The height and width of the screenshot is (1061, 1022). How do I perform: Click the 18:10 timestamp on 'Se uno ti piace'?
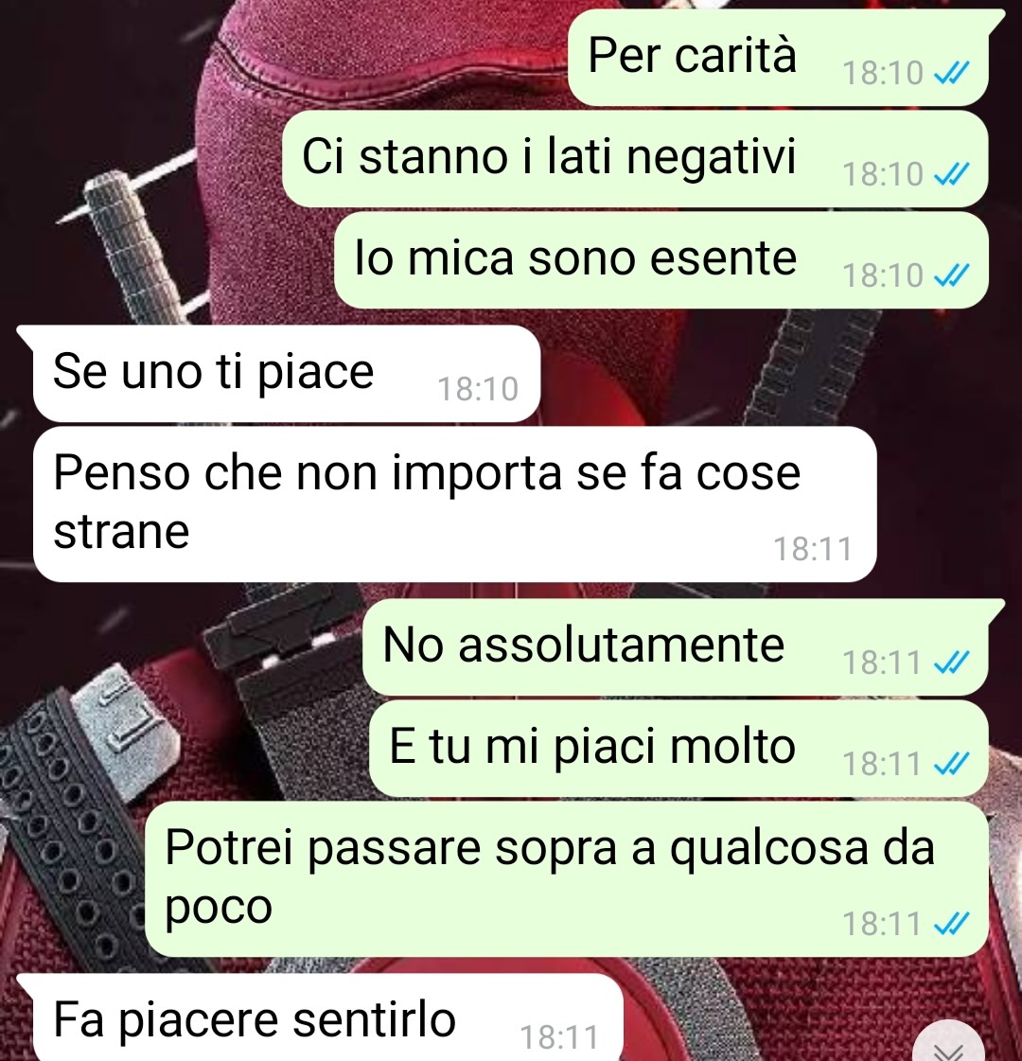point(478,389)
